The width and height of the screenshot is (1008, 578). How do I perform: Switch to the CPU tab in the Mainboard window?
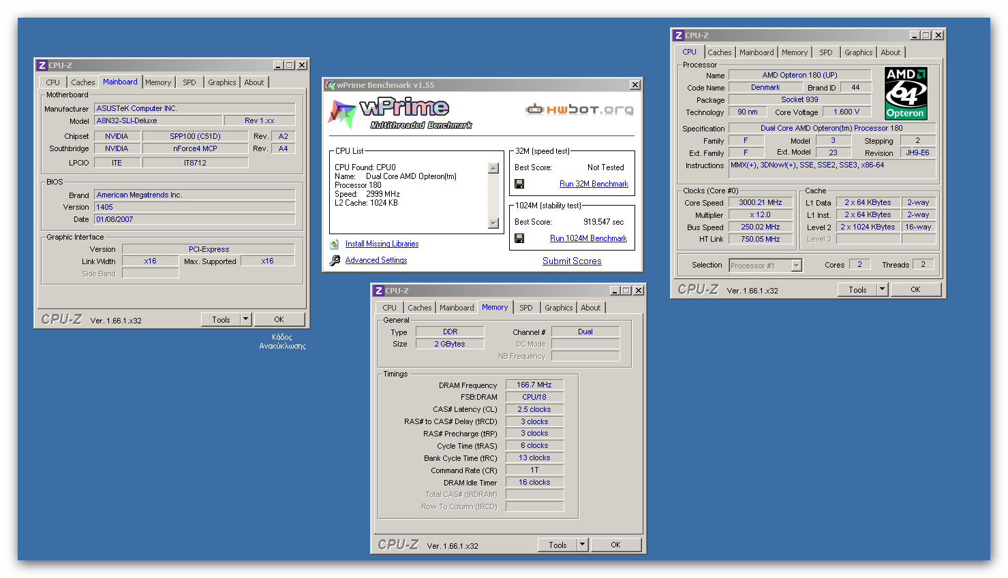(53, 82)
